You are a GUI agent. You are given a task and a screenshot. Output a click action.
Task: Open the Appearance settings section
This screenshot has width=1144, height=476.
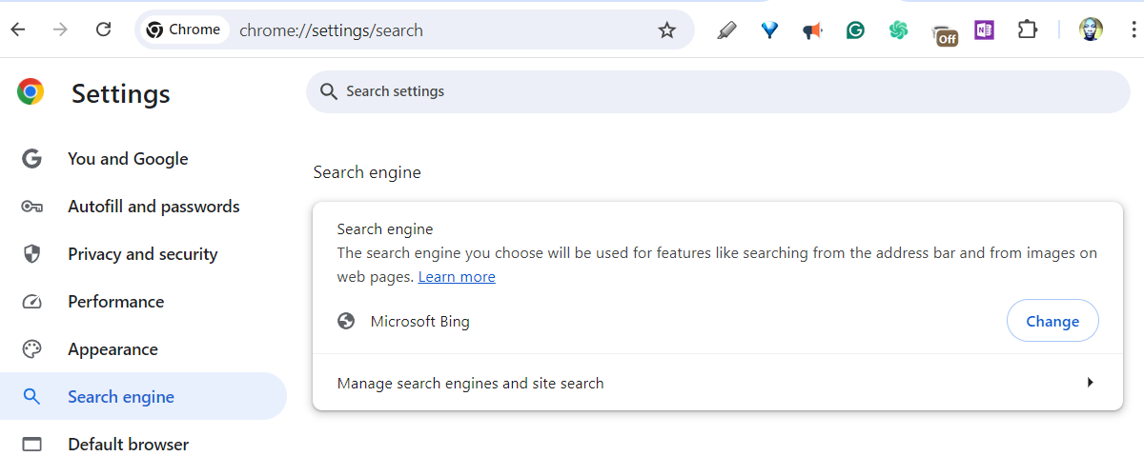(x=112, y=349)
